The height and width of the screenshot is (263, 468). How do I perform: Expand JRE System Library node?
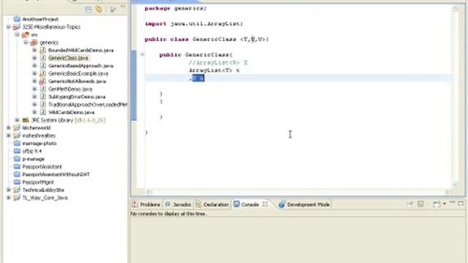coord(18,120)
